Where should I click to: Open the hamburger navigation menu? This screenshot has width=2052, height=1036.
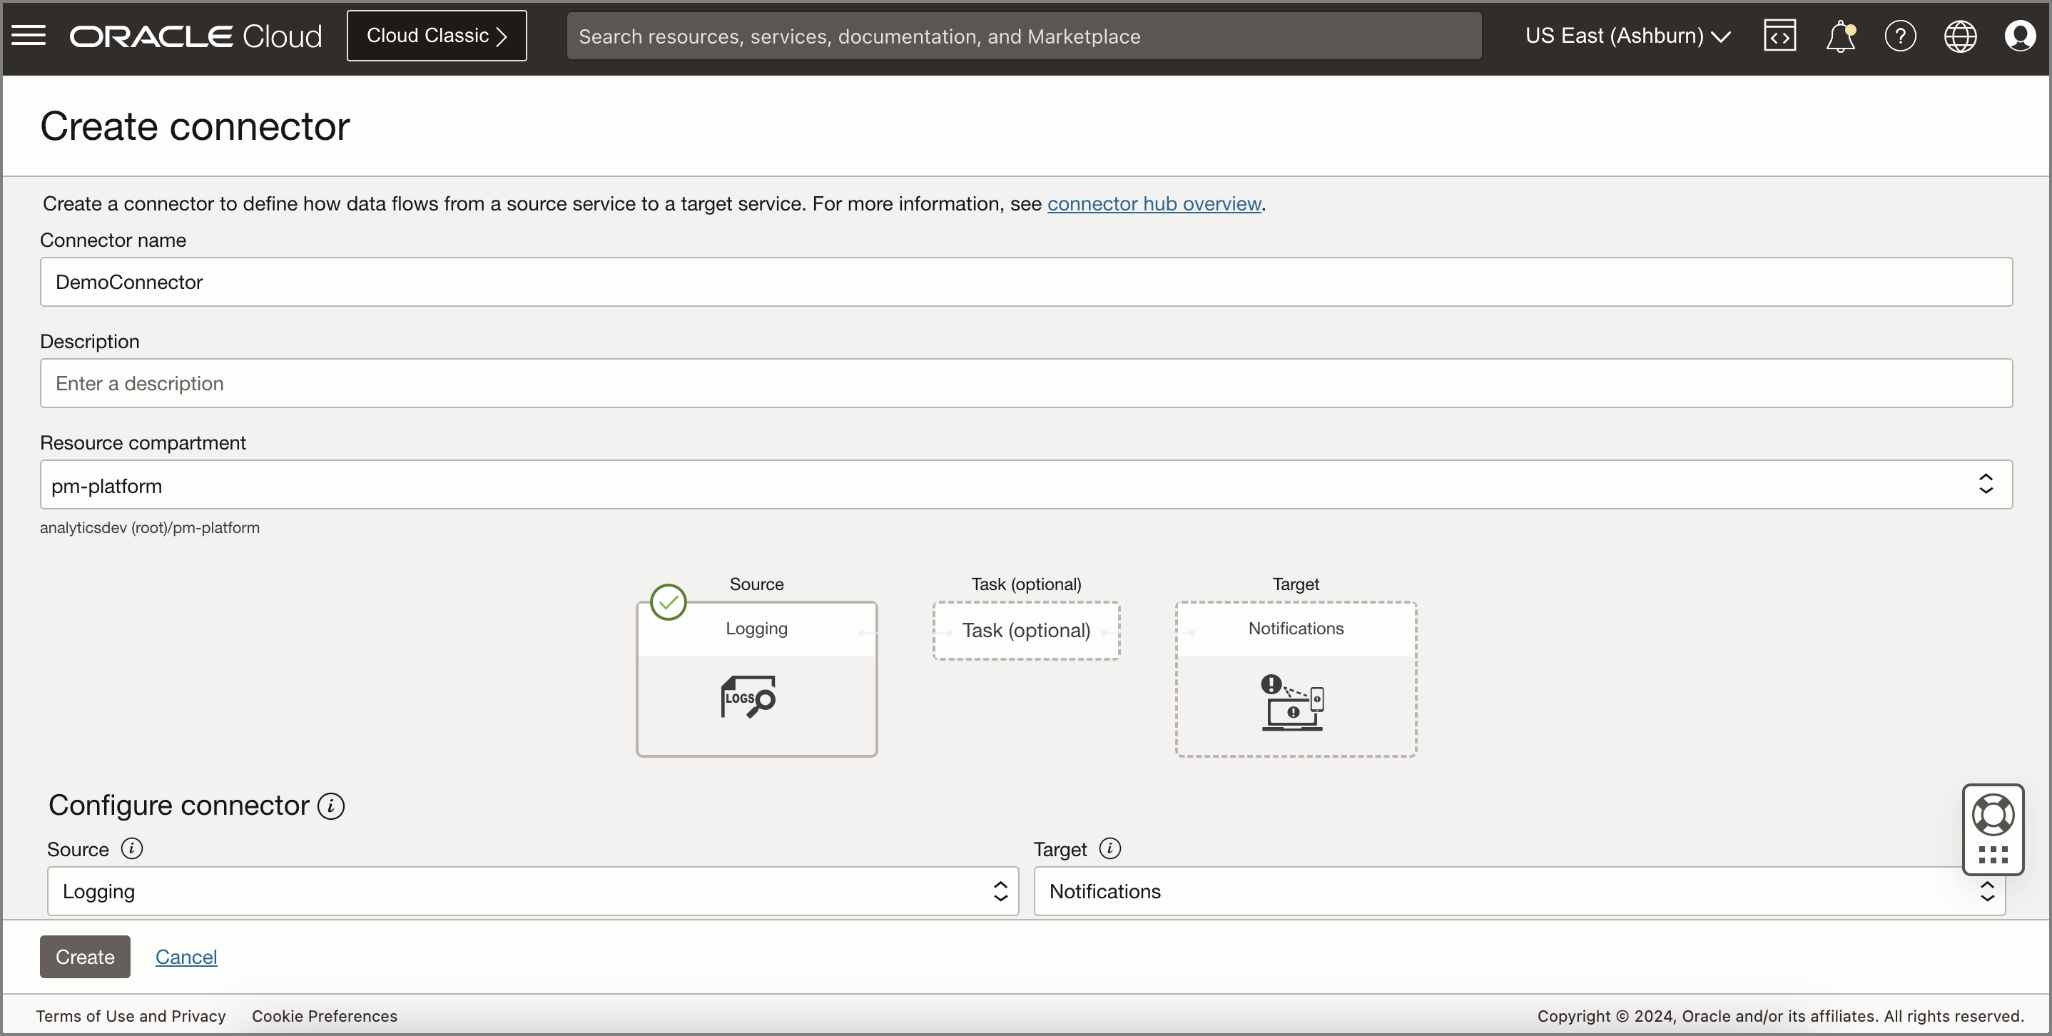pos(29,36)
